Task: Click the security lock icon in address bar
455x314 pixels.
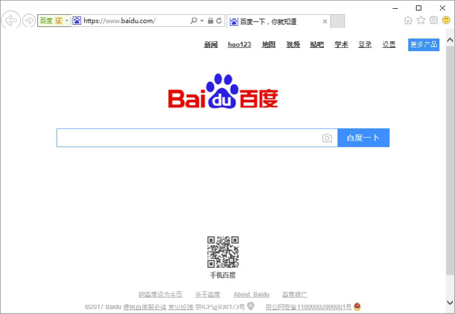Action: (210, 21)
